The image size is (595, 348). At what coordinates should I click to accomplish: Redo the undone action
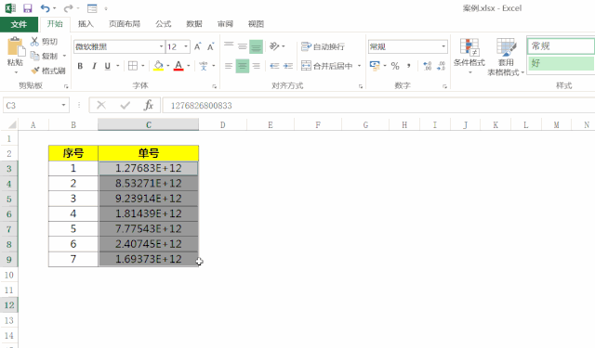pos(68,8)
